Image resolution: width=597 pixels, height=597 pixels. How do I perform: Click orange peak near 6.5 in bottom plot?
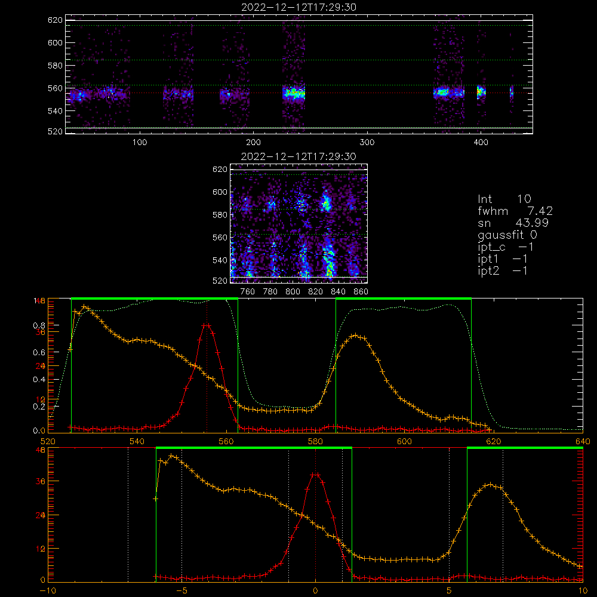coord(490,485)
